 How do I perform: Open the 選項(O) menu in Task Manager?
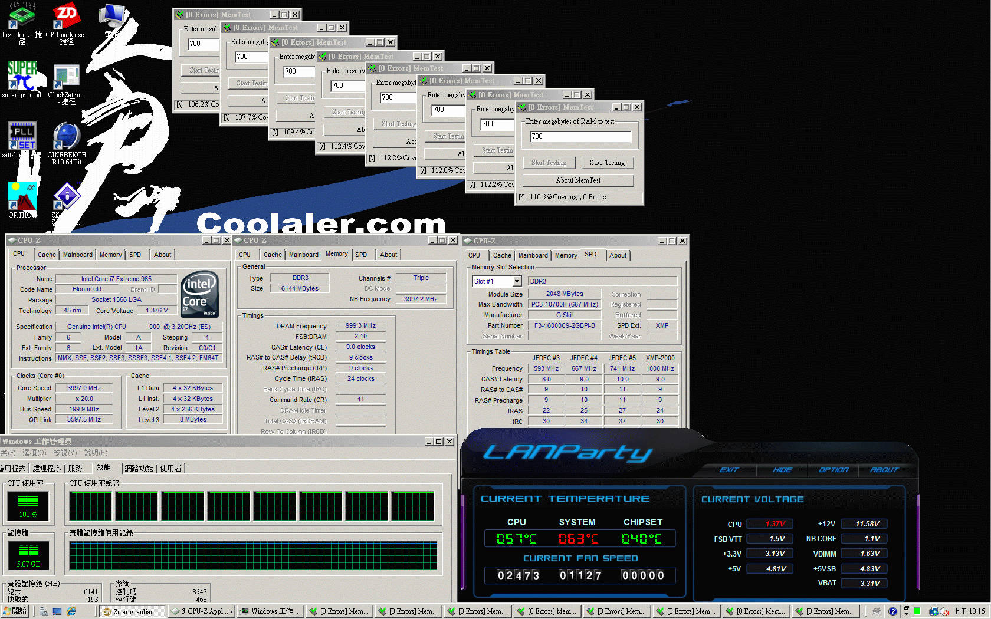click(34, 453)
